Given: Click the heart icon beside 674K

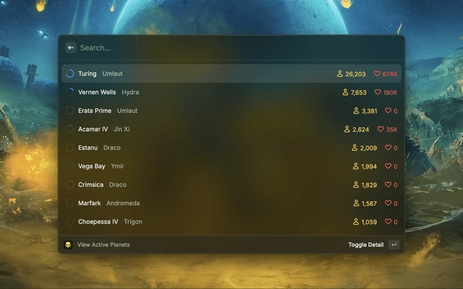Looking at the screenshot, I should coord(377,74).
